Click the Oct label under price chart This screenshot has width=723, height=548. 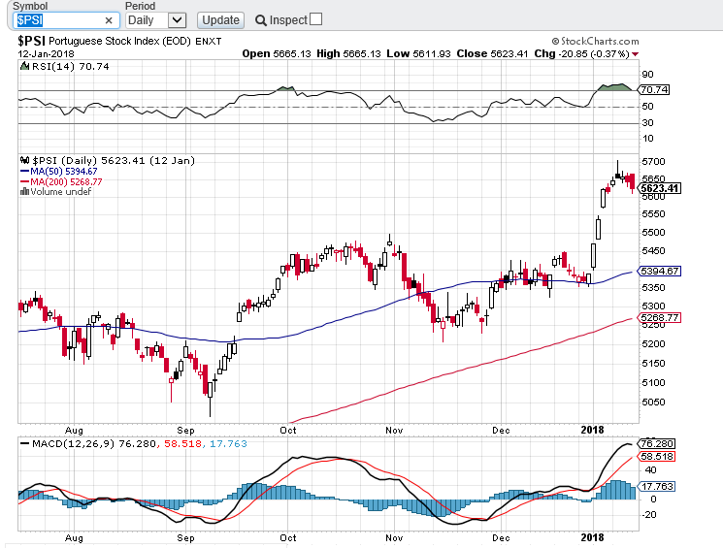(288, 430)
